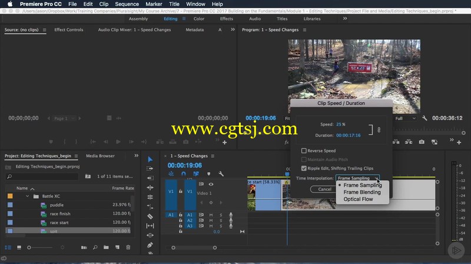Viewport: 471px width, 264px height.
Task: Open Program monitor settings wrench
Action: tap(424, 119)
